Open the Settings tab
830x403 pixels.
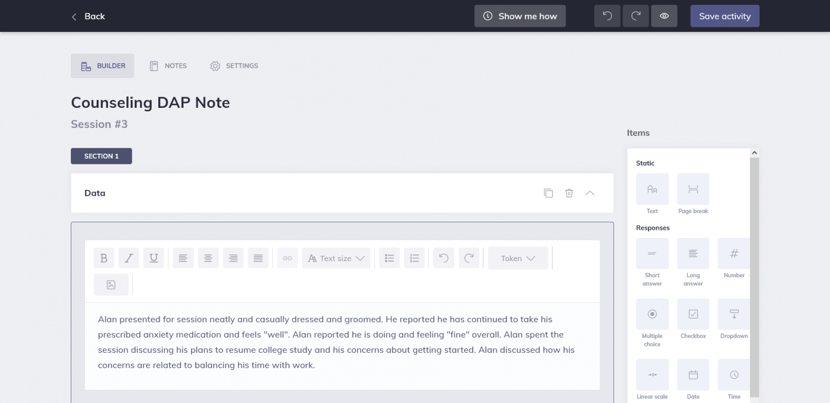(x=234, y=65)
